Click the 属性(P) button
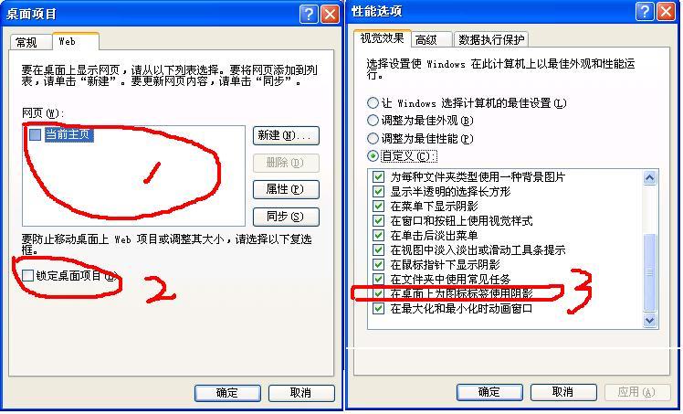This screenshot has width=683, height=414. click(286, 189)
